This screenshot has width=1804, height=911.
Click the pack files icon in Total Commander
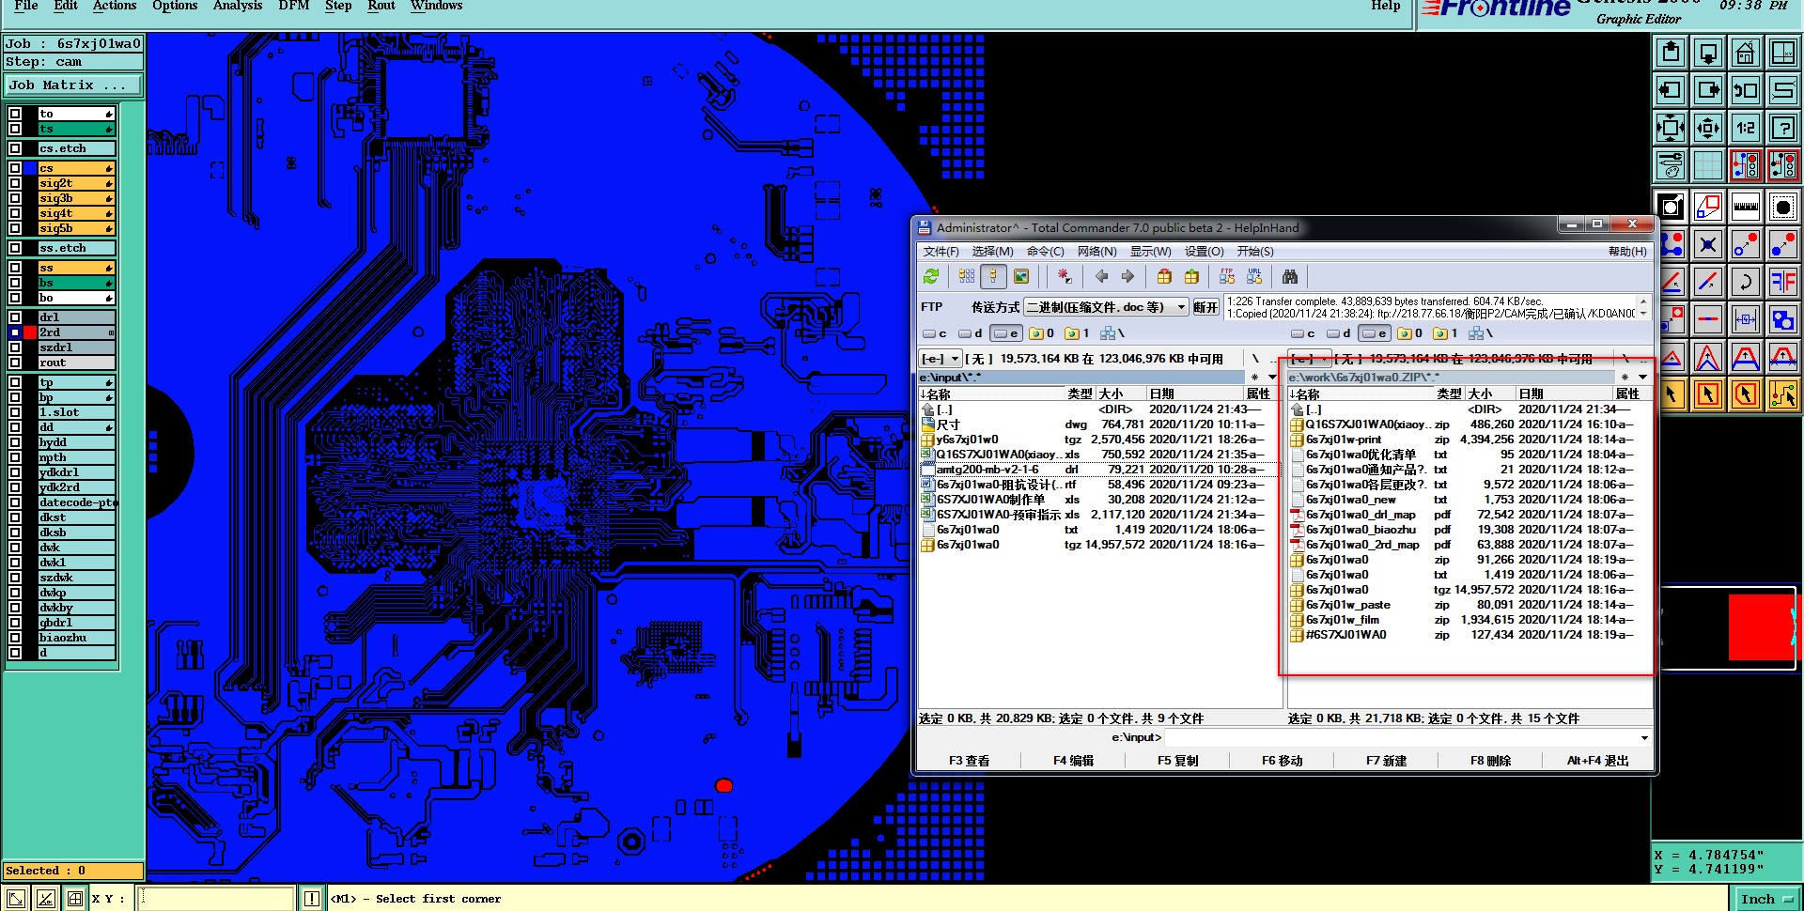tap(1164, 276)
